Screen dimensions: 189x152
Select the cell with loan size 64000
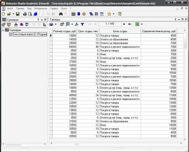tap(65, 47)
